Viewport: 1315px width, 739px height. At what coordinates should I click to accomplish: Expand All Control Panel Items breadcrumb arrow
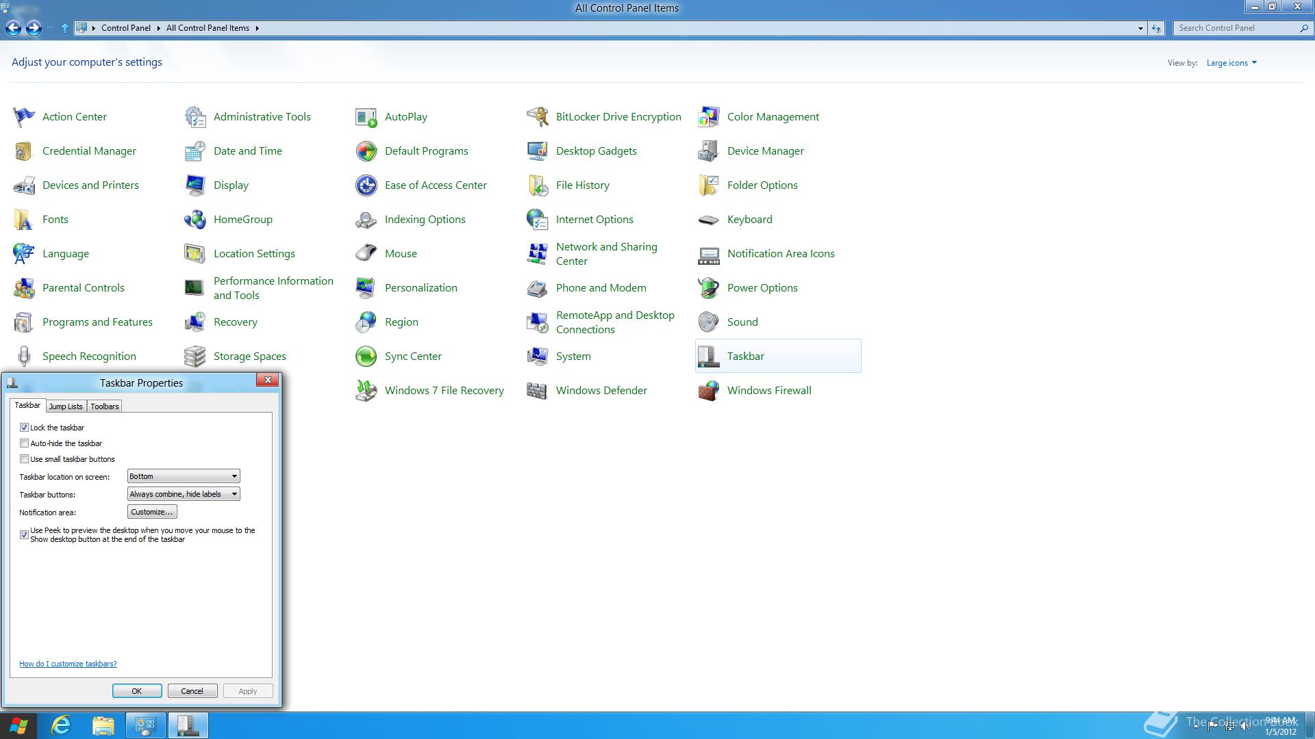(x=258, y=28)
